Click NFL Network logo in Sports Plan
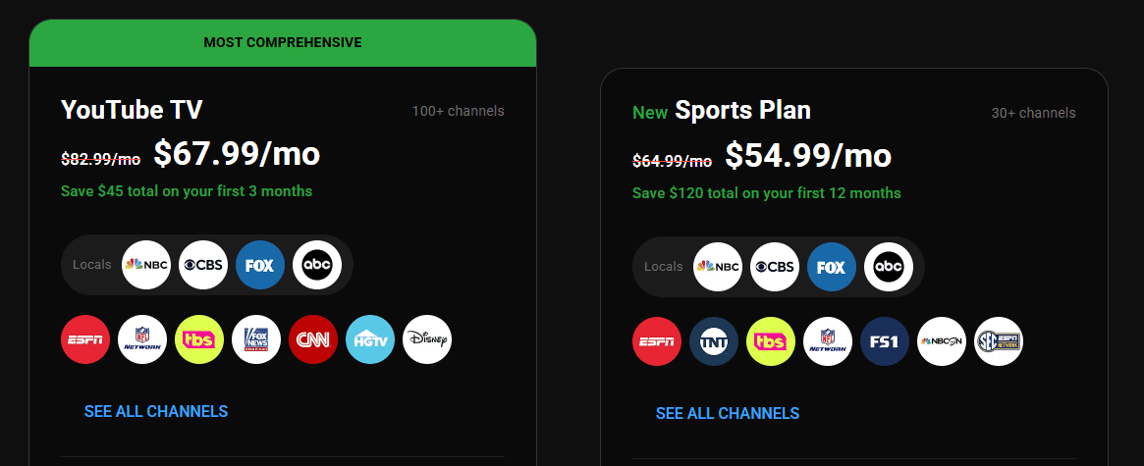Screen dimensions: 1144x466 point(828,341)
